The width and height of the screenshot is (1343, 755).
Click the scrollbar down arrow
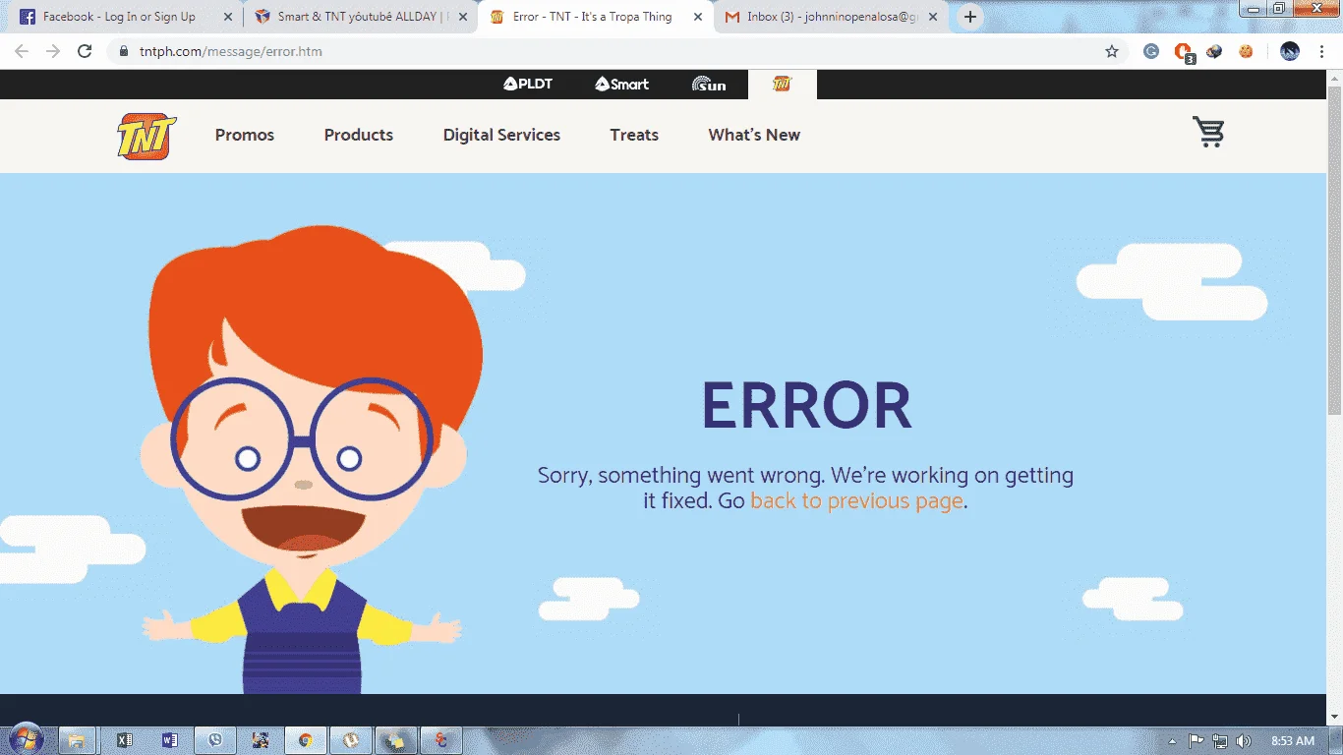1334,718
